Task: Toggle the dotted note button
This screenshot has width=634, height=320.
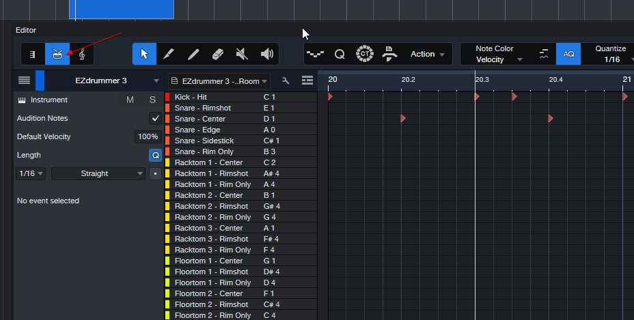Action: click(155, 174)
